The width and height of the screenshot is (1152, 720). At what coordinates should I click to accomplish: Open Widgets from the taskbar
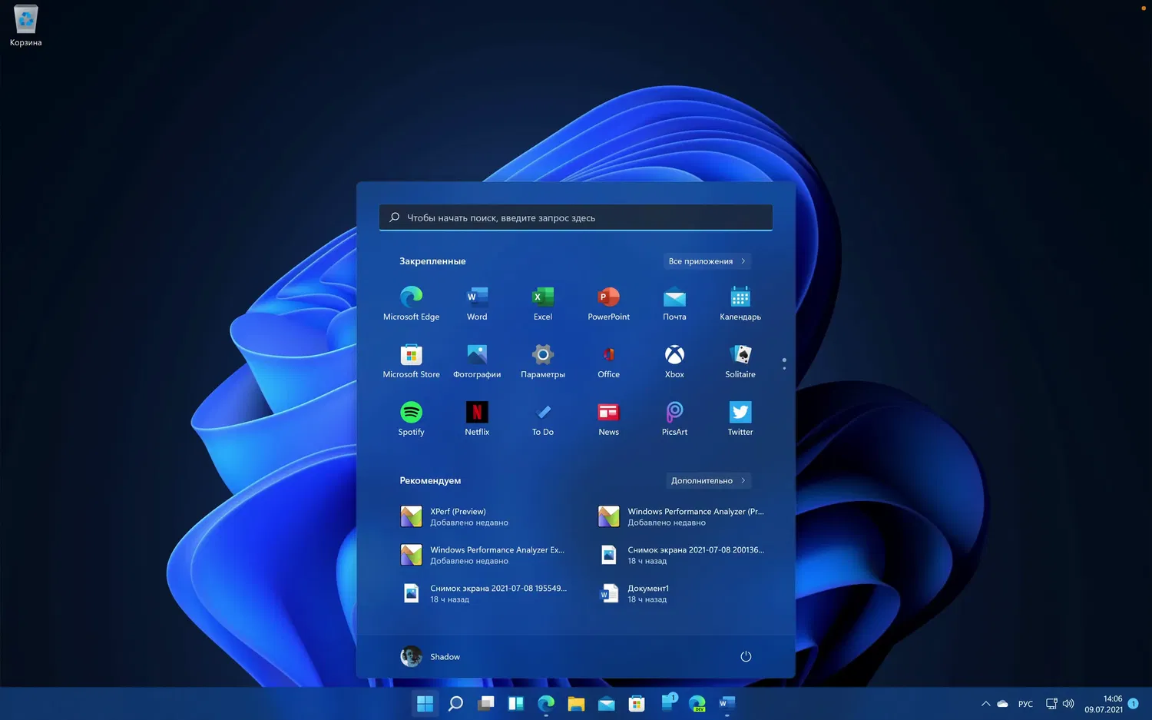click(x=515, y=703)
